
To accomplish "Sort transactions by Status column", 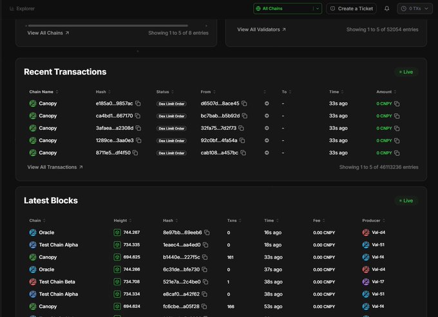I will click(165, 92).
